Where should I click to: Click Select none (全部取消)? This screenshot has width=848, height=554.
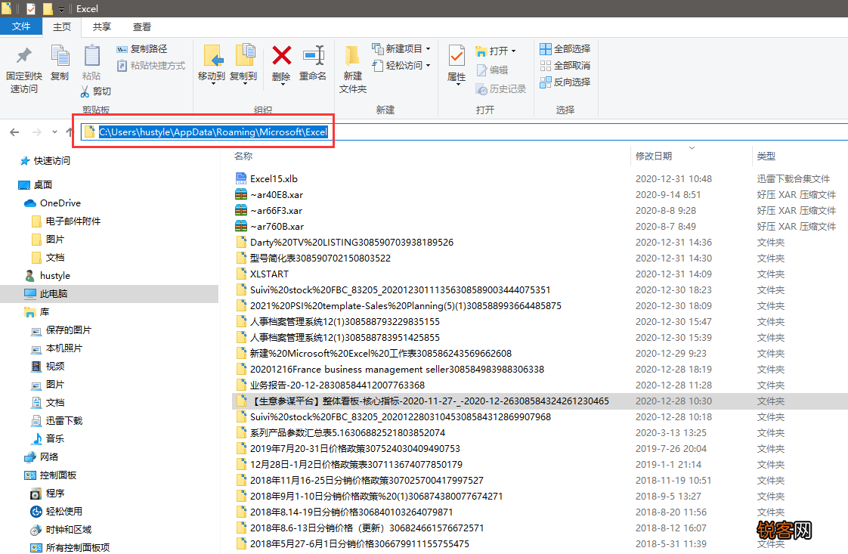pos(565,66)
